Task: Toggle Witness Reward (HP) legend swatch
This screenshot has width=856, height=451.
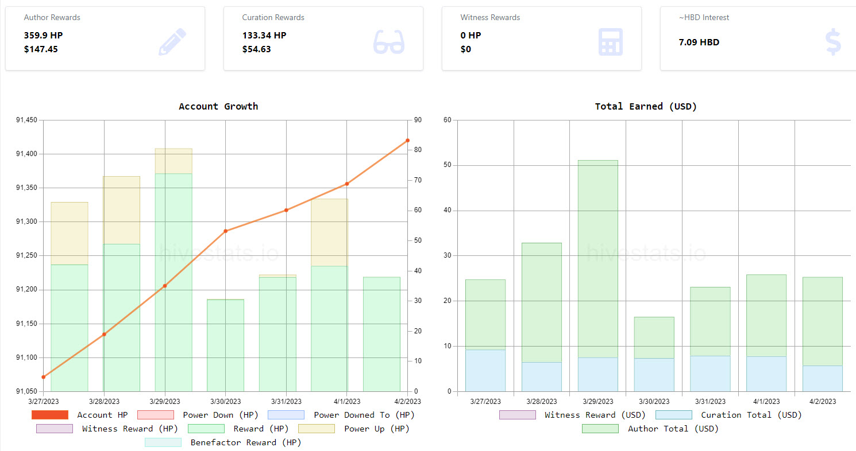Action: click(55, 429)
